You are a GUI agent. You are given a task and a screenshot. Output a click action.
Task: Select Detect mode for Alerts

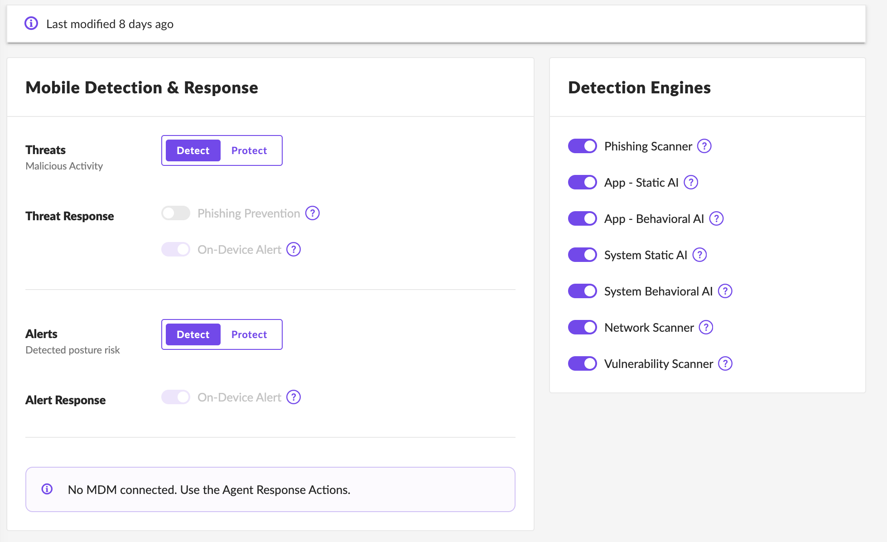(193, 334)
